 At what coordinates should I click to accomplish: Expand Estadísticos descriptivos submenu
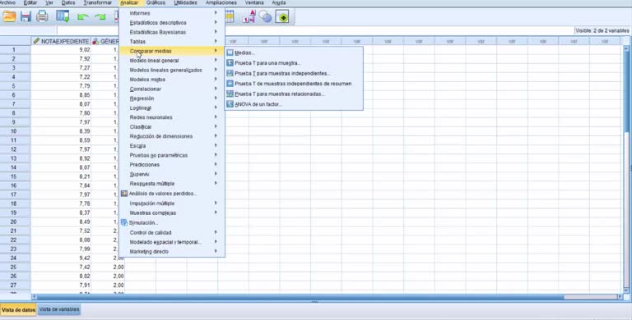click(172, 23)
